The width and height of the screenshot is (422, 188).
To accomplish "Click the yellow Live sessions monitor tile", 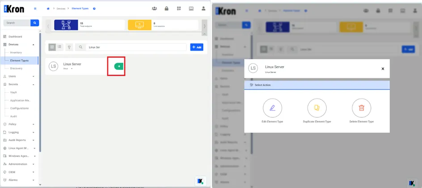I will click(x=139, y=25).
